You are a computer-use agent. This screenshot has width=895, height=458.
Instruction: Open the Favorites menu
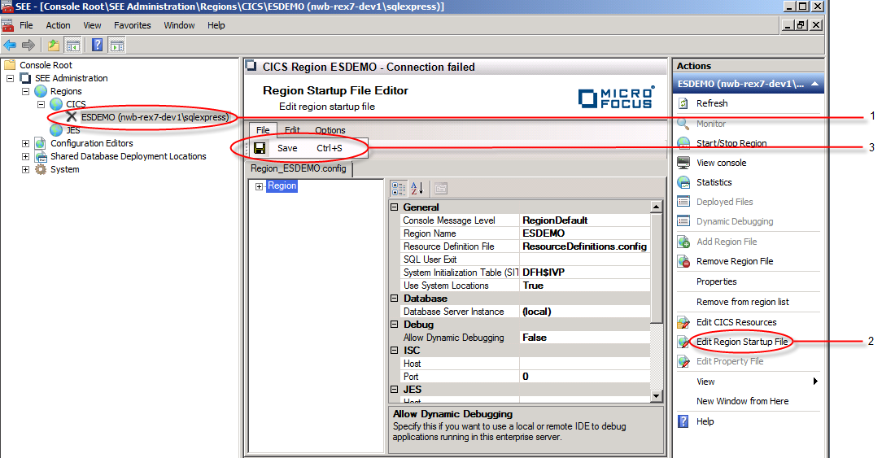(133, 25)
